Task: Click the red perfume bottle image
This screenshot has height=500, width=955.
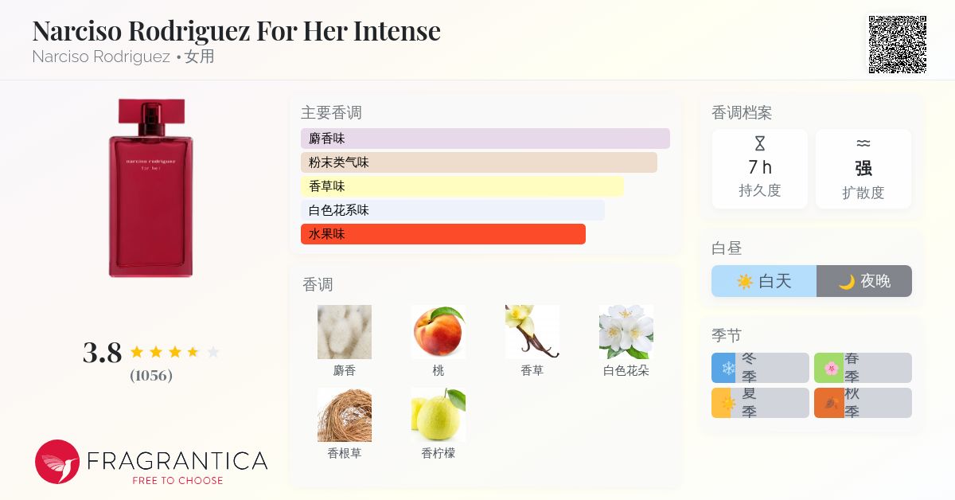Action: (x=151, y=188)
